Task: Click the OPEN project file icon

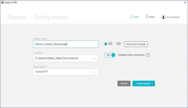Action: pos(147,17)
